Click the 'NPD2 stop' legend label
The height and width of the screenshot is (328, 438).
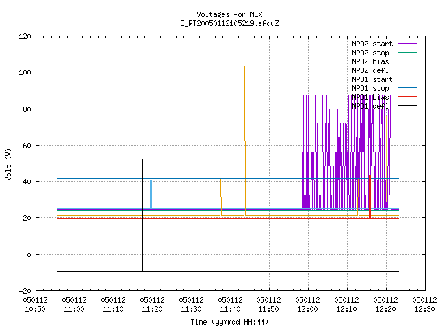(x=370, y=53)
